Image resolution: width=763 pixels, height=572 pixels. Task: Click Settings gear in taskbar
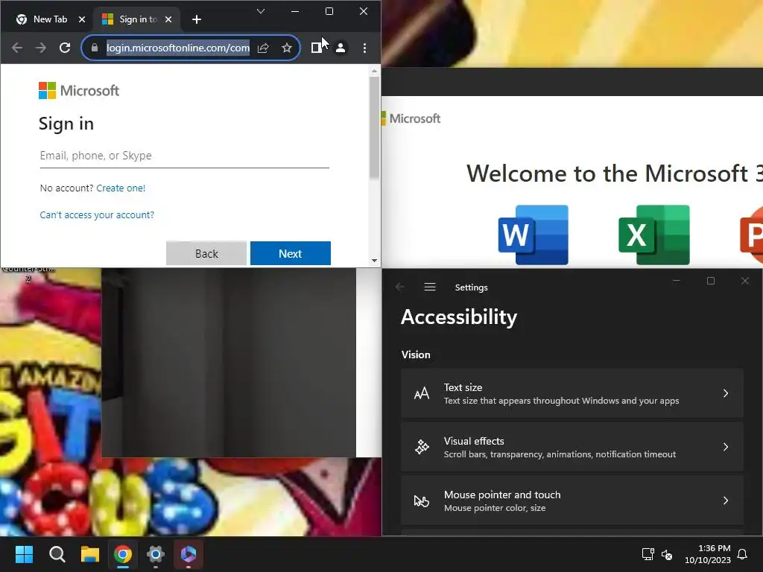(x=156, y=554)
